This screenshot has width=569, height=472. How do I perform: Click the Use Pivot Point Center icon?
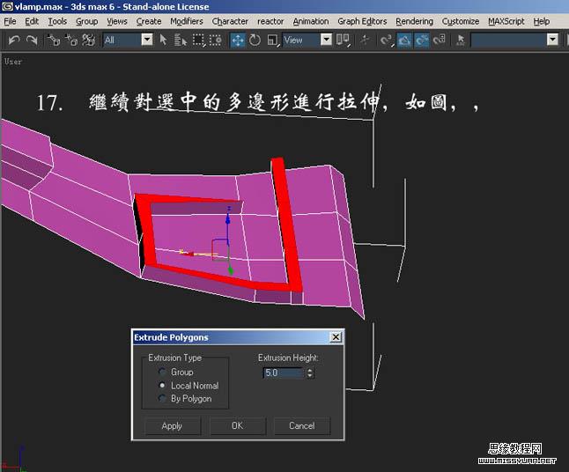click(343, 40)
